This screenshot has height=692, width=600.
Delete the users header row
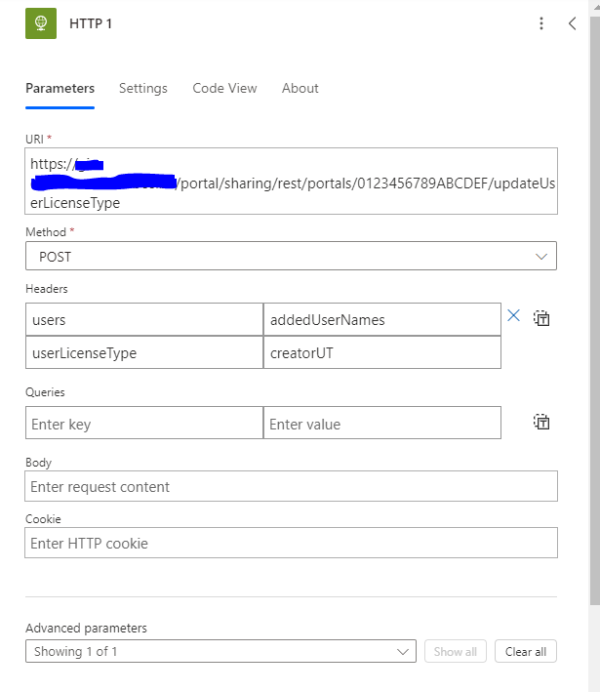(x=513, y=315)
